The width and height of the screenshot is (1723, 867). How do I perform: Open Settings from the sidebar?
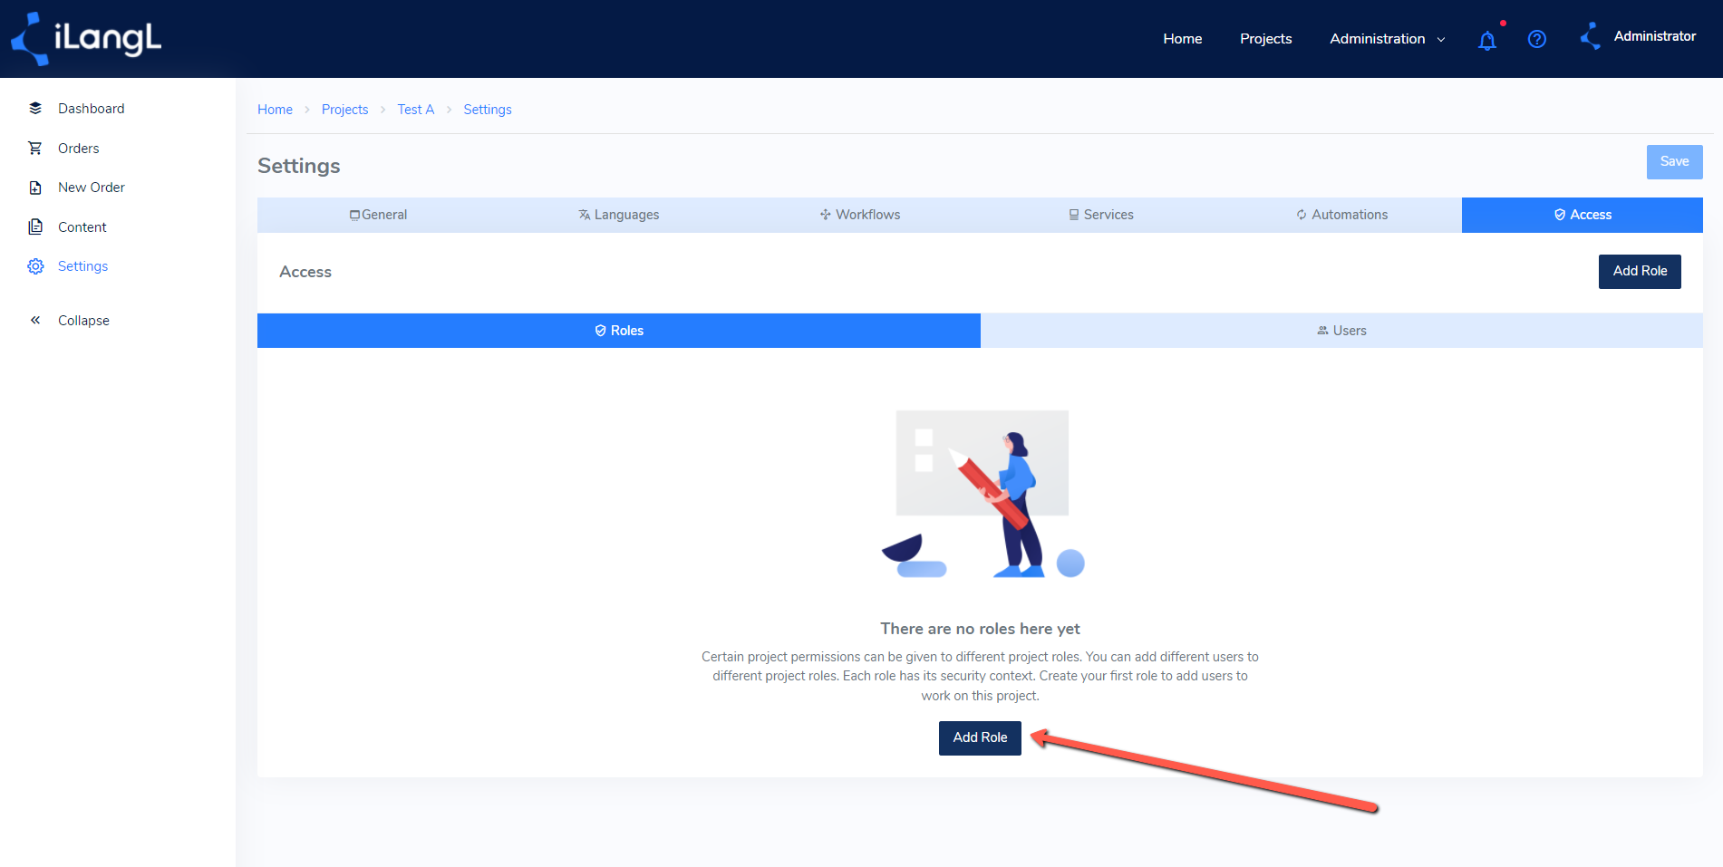(x=82, y=266)
